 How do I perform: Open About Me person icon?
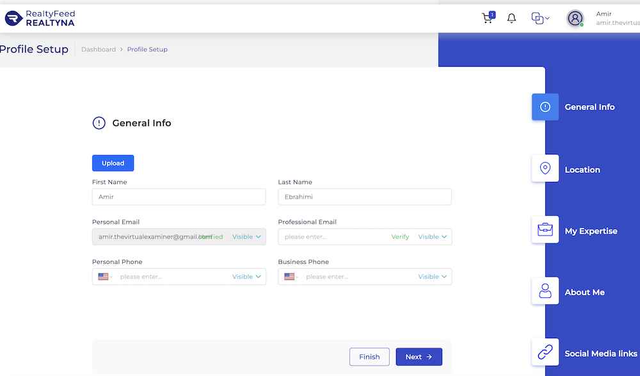pos(545,291)
